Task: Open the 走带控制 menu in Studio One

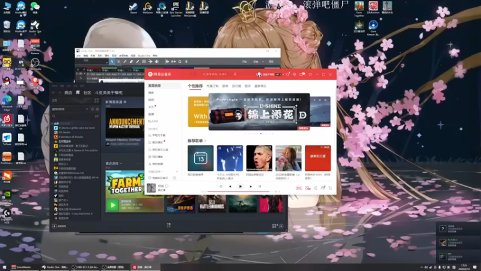Action: (x=123, y=55)
